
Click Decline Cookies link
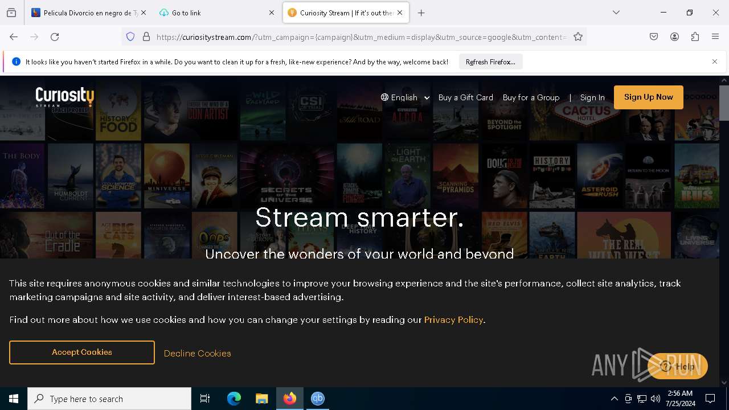(197, 353)
